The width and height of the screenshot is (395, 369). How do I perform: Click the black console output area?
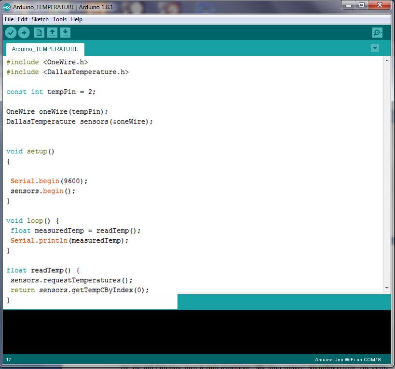point(196,332)
